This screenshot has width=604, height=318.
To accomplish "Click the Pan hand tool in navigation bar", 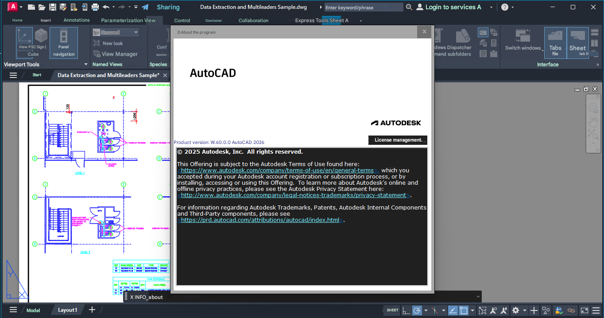I will coord(593,121).
